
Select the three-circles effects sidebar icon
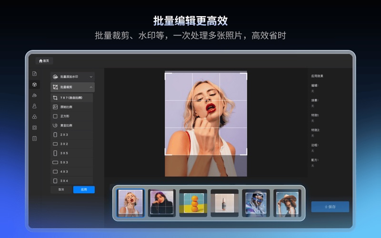pyautogui.click(x=34, y=117)
